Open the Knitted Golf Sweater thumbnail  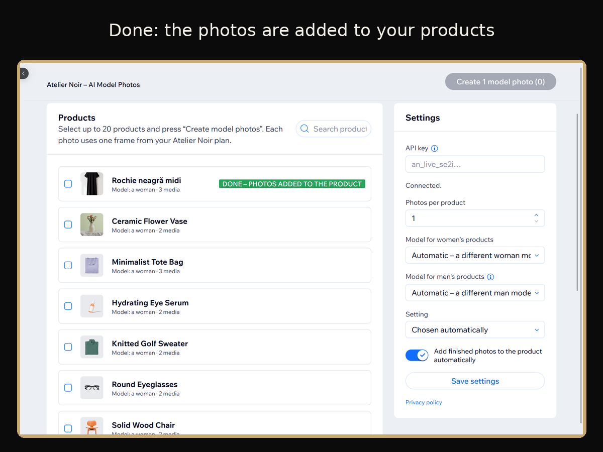[92, 347]
